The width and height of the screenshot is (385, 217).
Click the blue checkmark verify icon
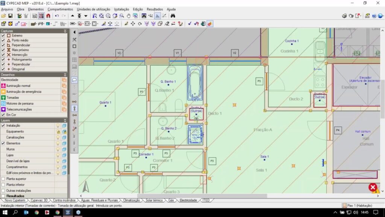click(x=189, y=24)
